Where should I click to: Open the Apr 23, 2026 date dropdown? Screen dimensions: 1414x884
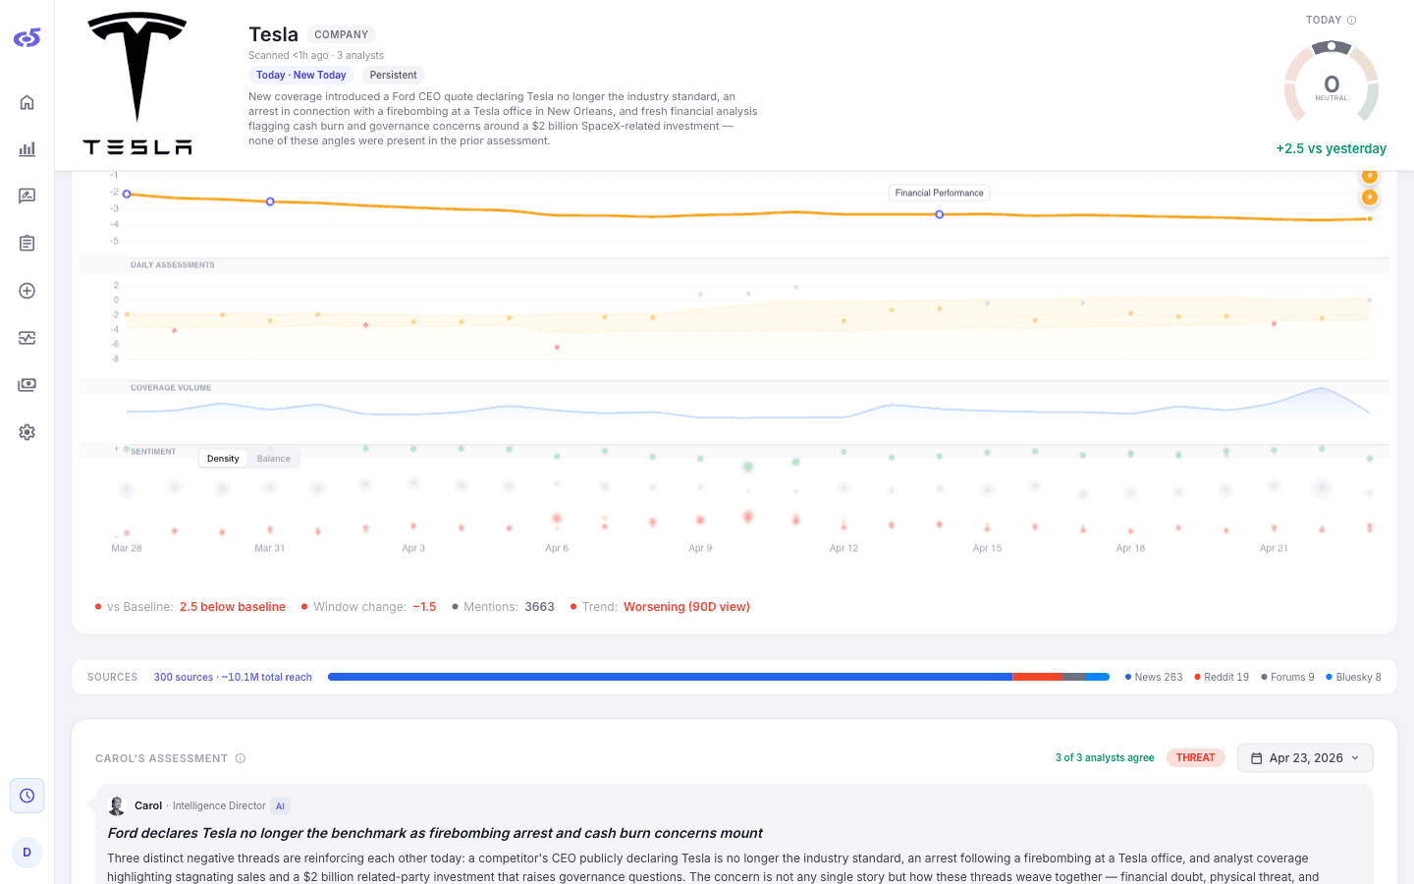coord(1305,758)
